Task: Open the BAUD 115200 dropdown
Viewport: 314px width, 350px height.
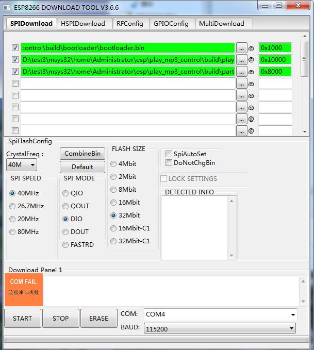Action: click(x=220, y=328)
